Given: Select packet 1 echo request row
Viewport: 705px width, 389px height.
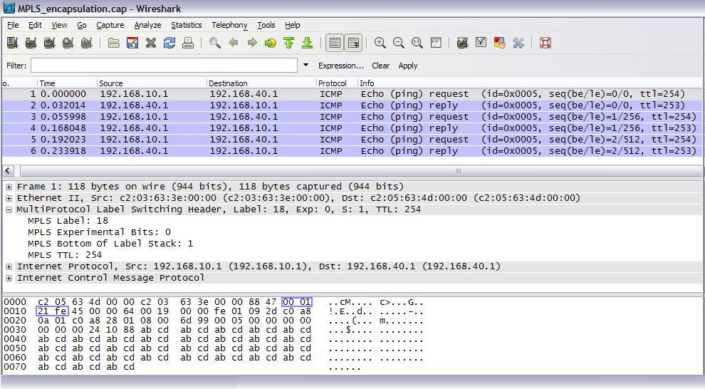Looking at the screenshot, I should coord(352,94).
